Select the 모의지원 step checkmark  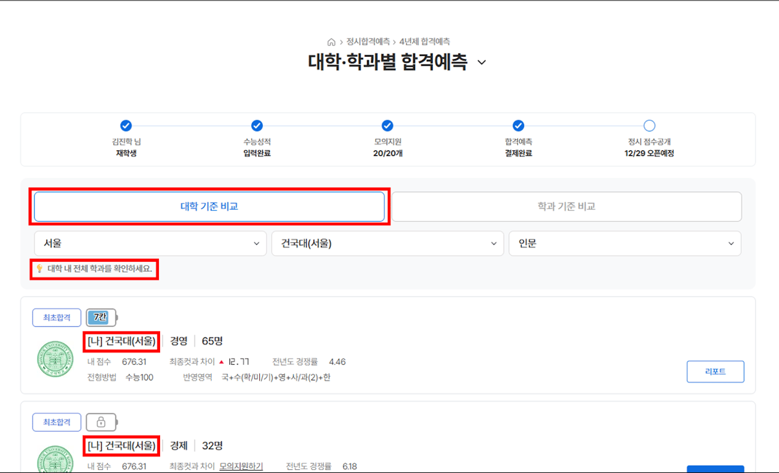[x=387, y=126]
